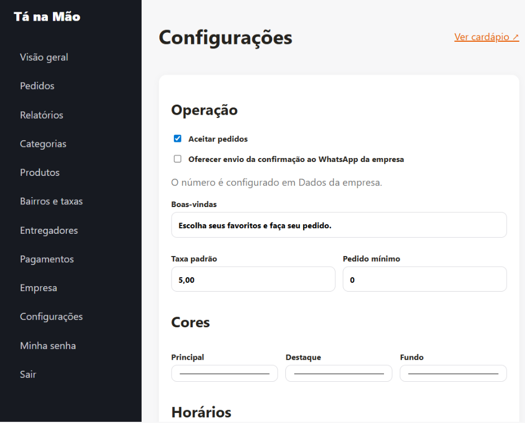Click the Horários section heading

201,412
